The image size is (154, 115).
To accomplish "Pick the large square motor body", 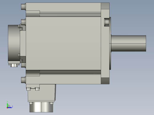I will [63, 43].
